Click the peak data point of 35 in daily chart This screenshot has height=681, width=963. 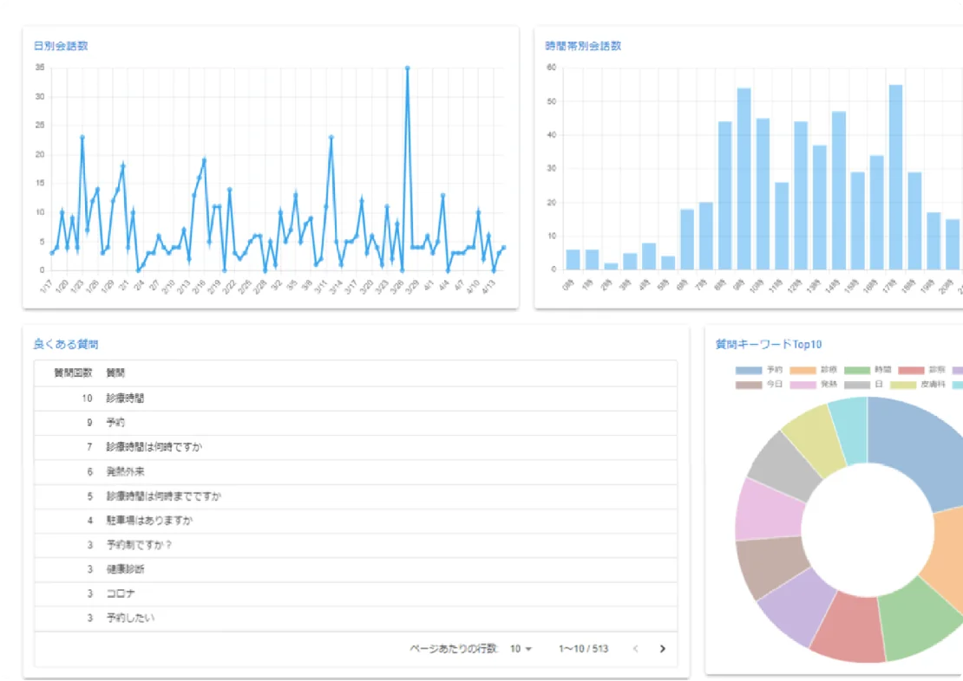tap(407, 68)
